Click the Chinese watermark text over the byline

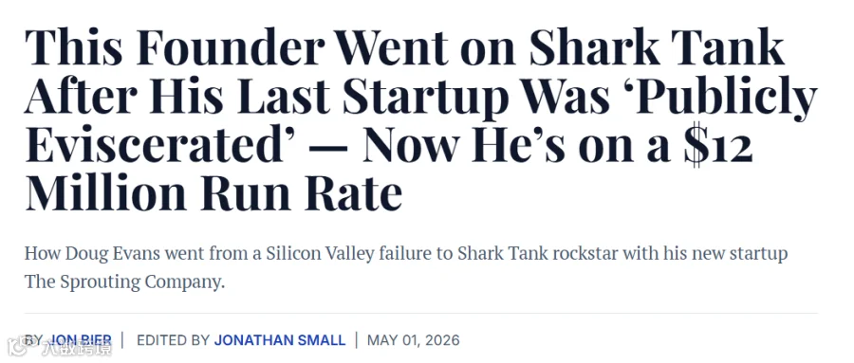[x=77, y=347]
